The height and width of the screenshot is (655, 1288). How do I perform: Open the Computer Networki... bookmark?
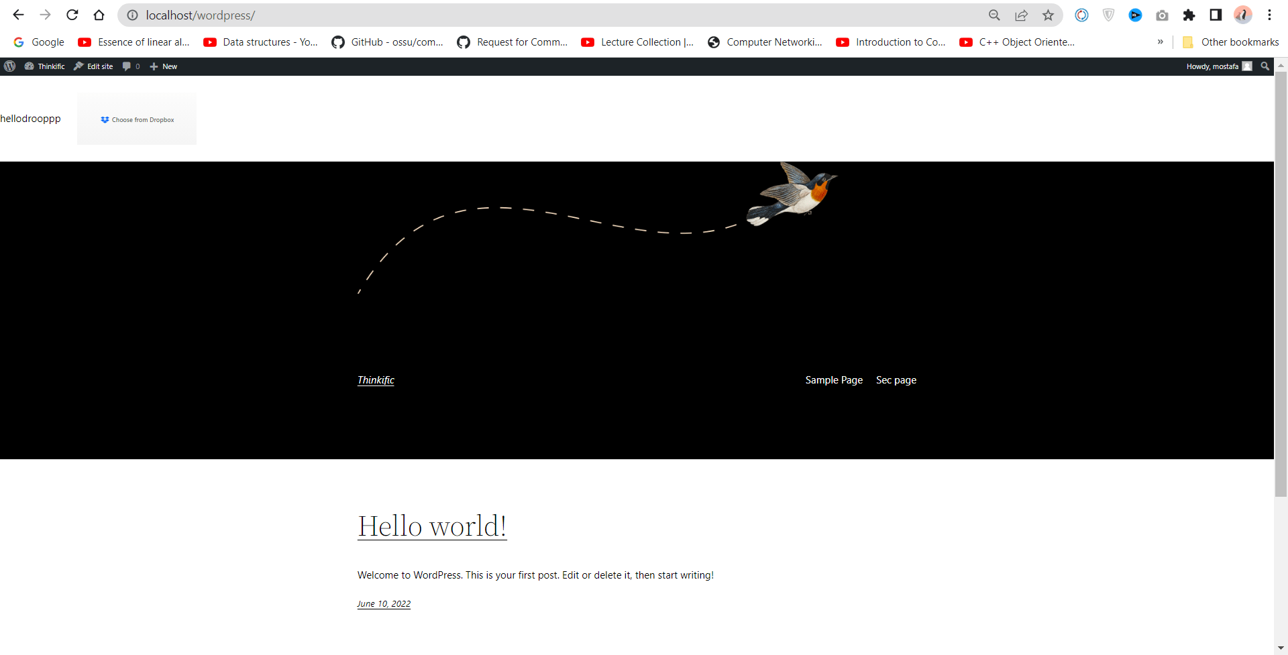point(765,42)
